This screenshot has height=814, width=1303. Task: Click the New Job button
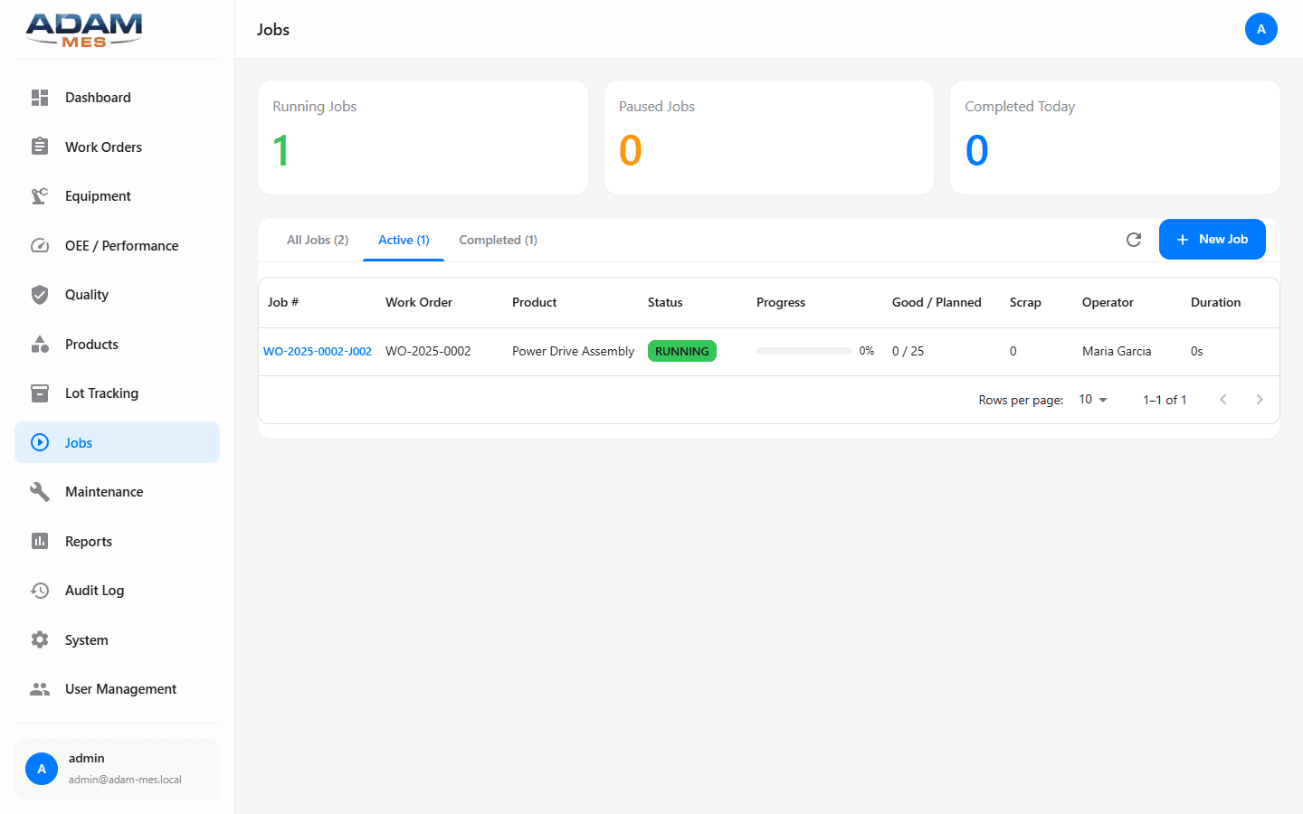tap(1213, 239)
